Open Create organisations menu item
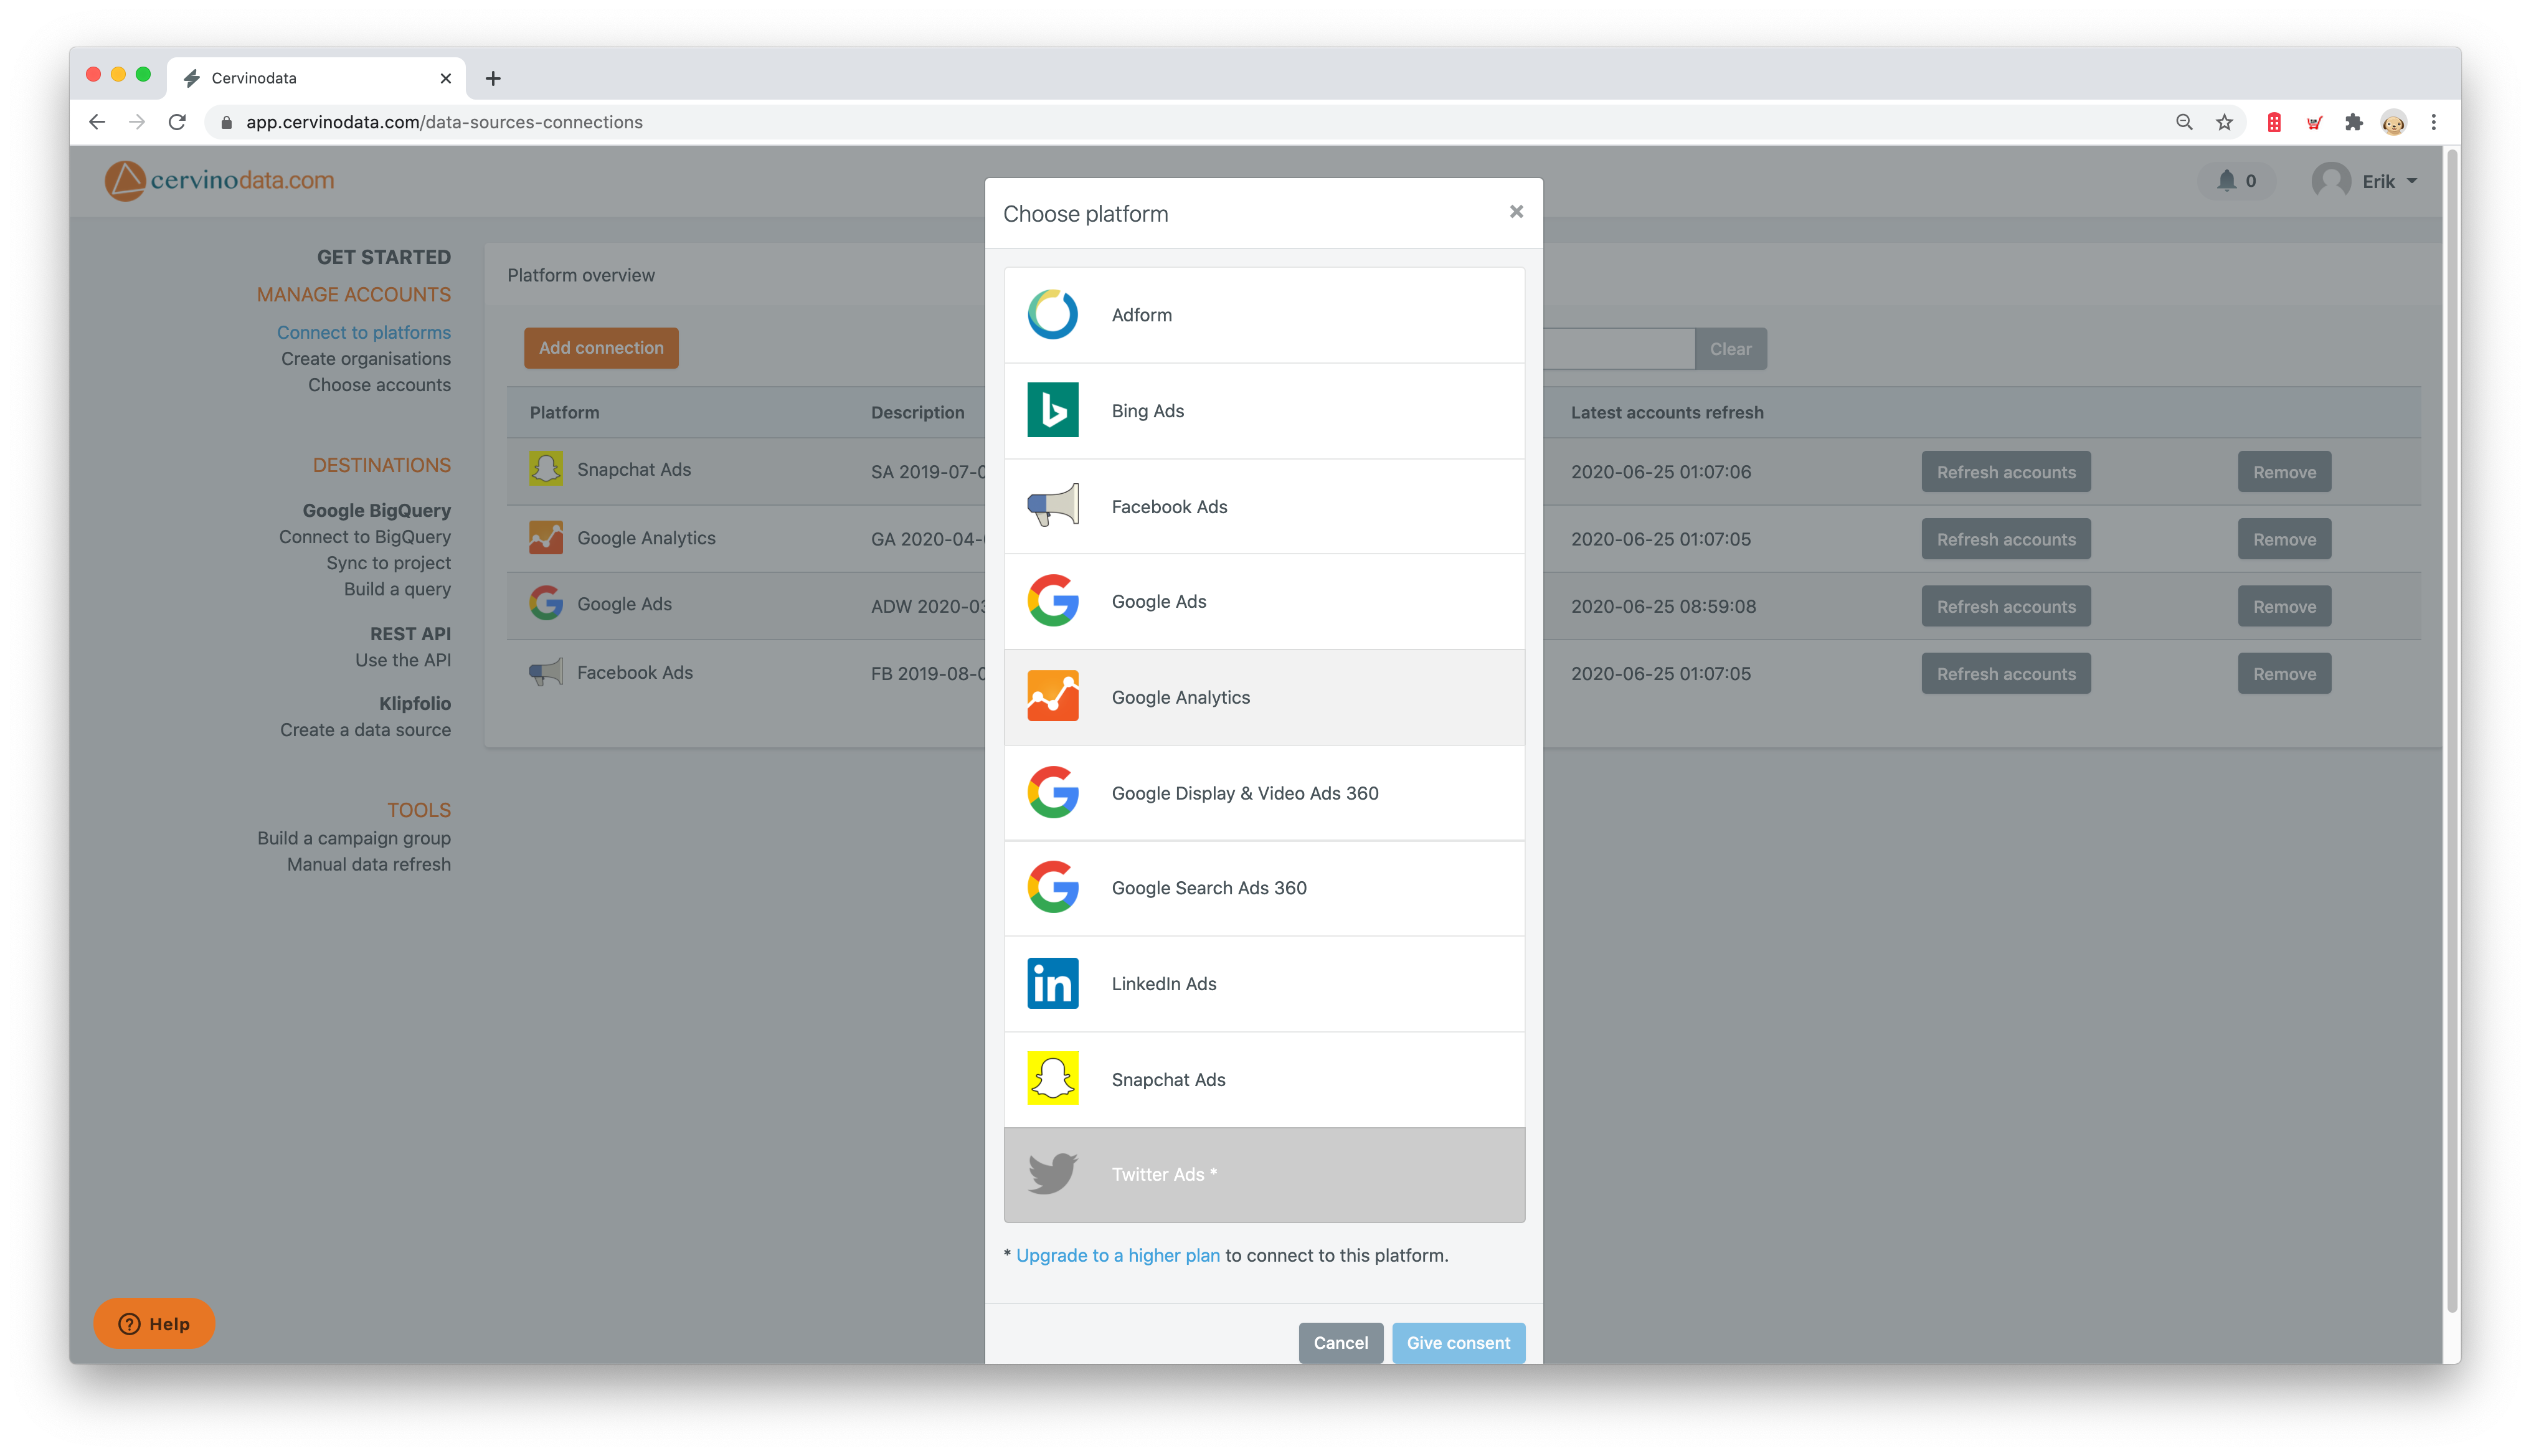The image size is (2531, 1456). pyautogui.click(x=366, y=358)
